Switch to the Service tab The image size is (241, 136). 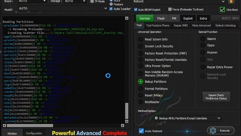[x=145, y=19]
